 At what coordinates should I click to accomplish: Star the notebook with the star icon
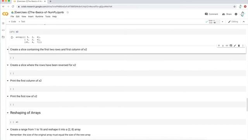click(68, 12)
